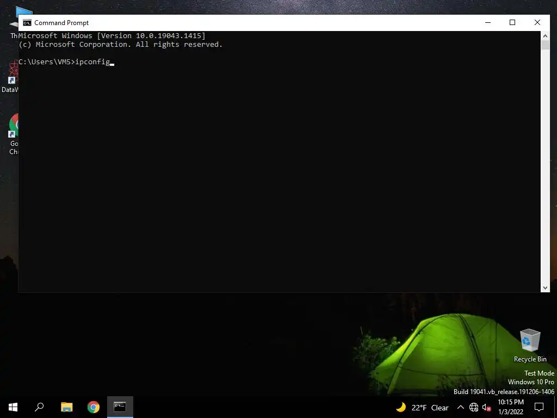Open the weather widget showing 22°F Clear
Image resolution: width=557 pixels, height=418 pixels.
[x=422, y=407]
